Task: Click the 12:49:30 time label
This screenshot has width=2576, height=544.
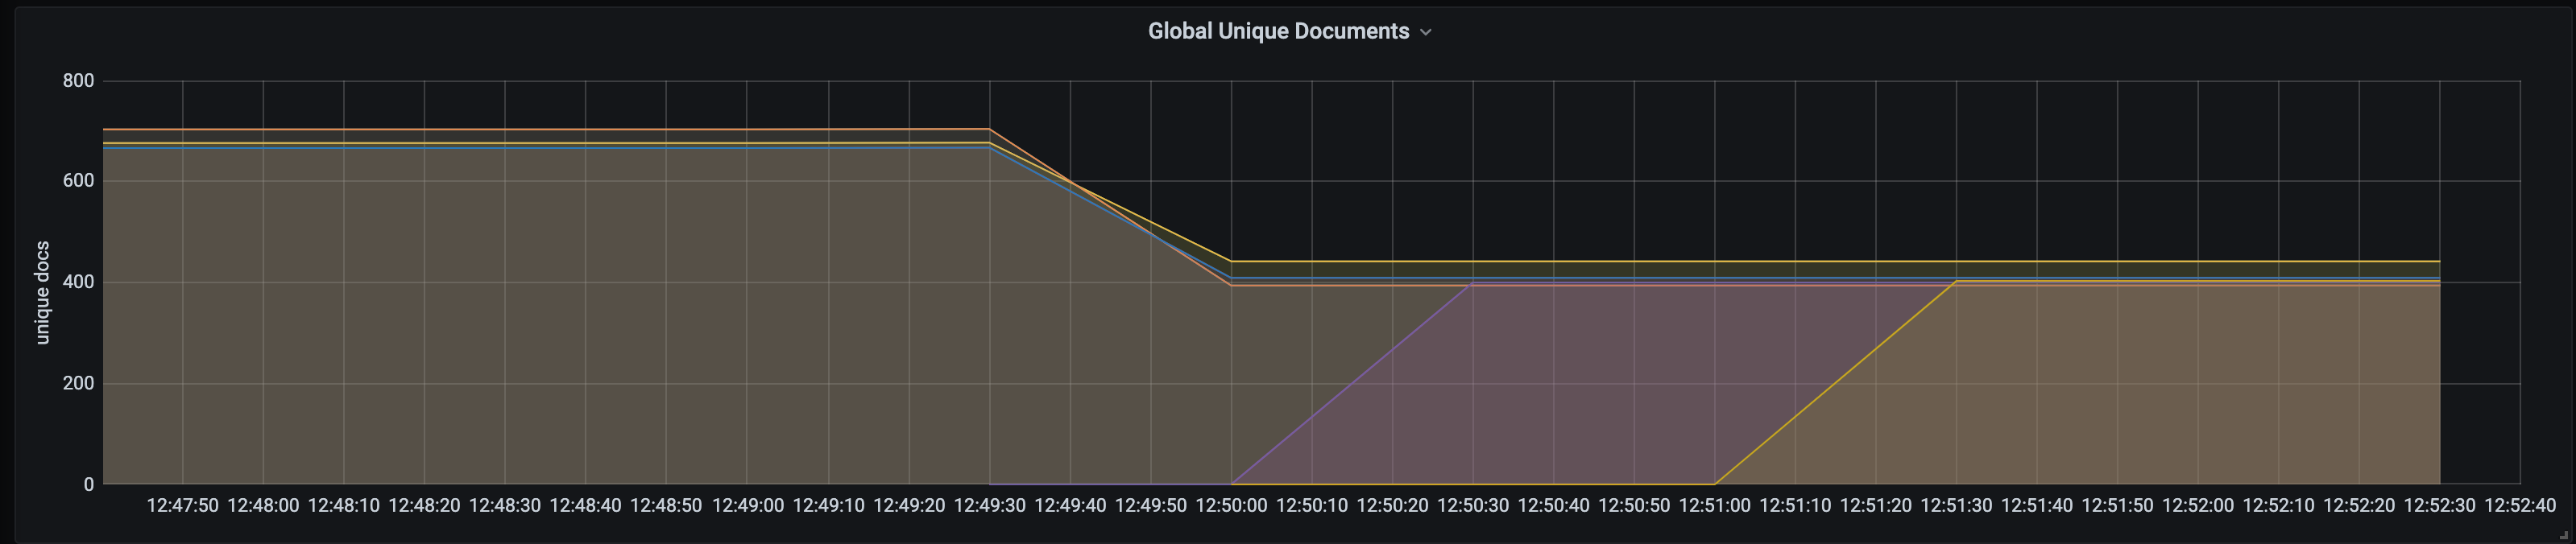Action: (989, 506)
